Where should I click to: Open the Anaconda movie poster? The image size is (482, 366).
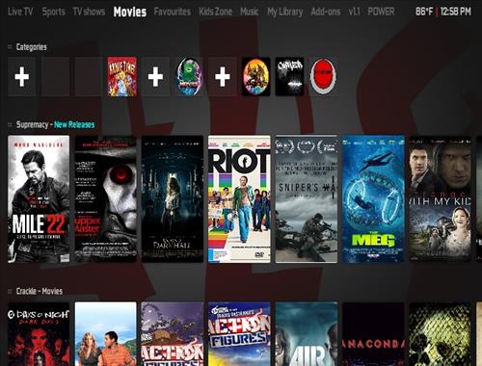[x=373, y=334]
